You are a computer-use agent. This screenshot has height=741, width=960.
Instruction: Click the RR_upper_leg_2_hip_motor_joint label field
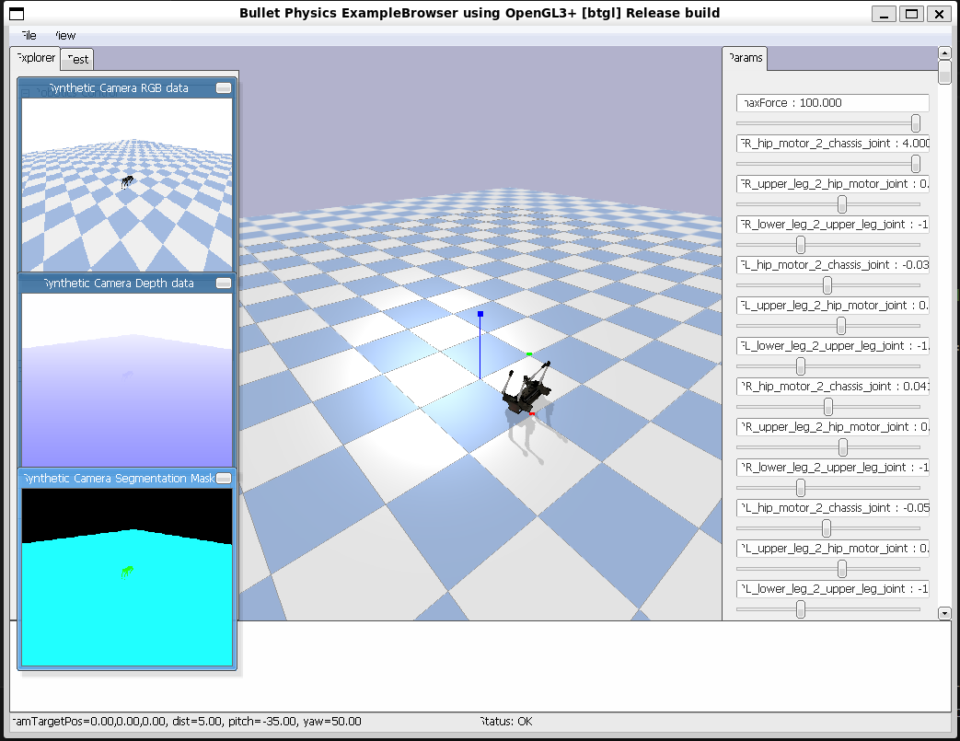point(833,427)
